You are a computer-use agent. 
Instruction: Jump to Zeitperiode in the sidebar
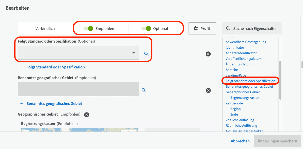[x=234, y=103]
